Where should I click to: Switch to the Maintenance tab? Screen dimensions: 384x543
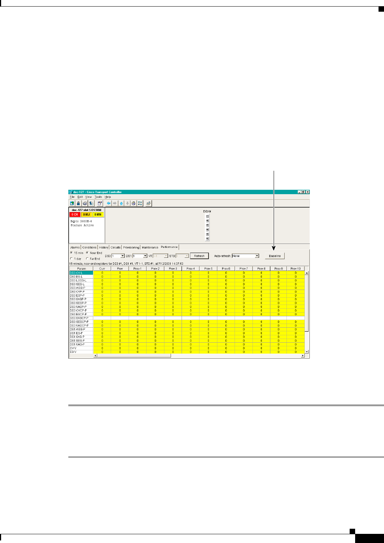click(150, 248)
